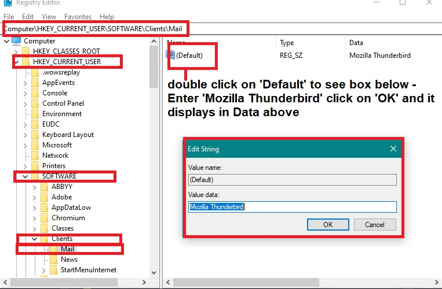Select the HKEY_CLASSES_ROOT folder icon
Screen dimensions: 442x289
[25, 51]
